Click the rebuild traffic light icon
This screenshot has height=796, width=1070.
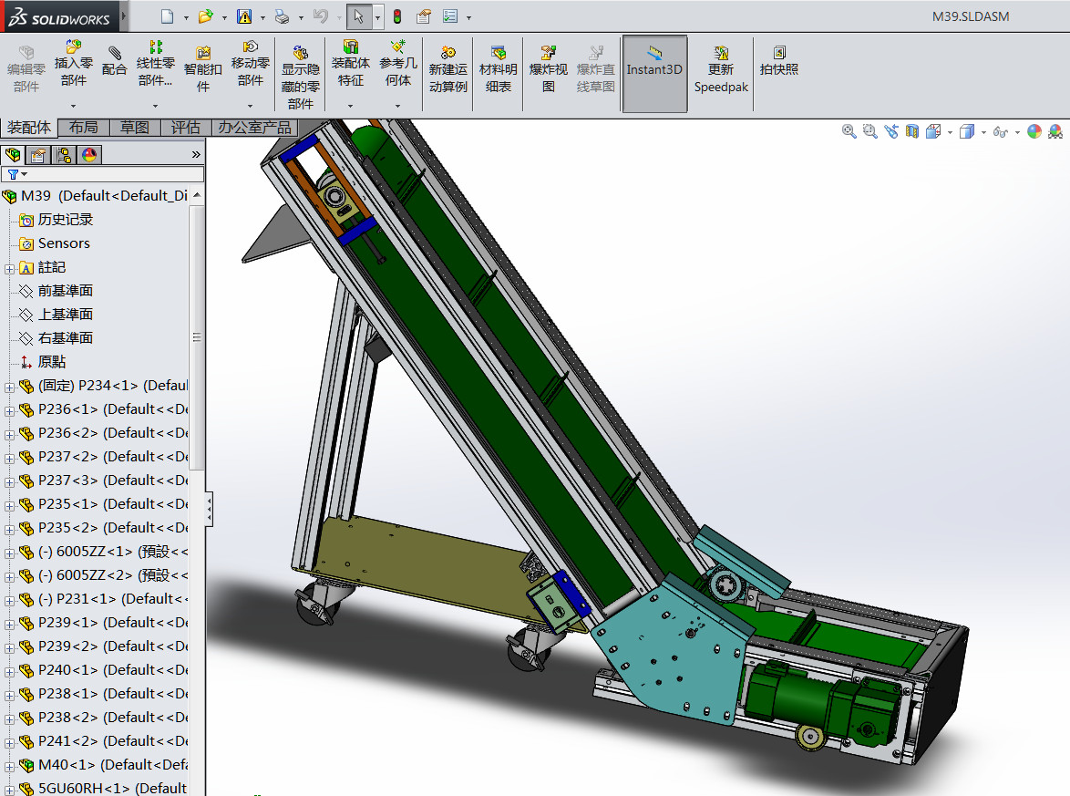[x=397, y=16]
